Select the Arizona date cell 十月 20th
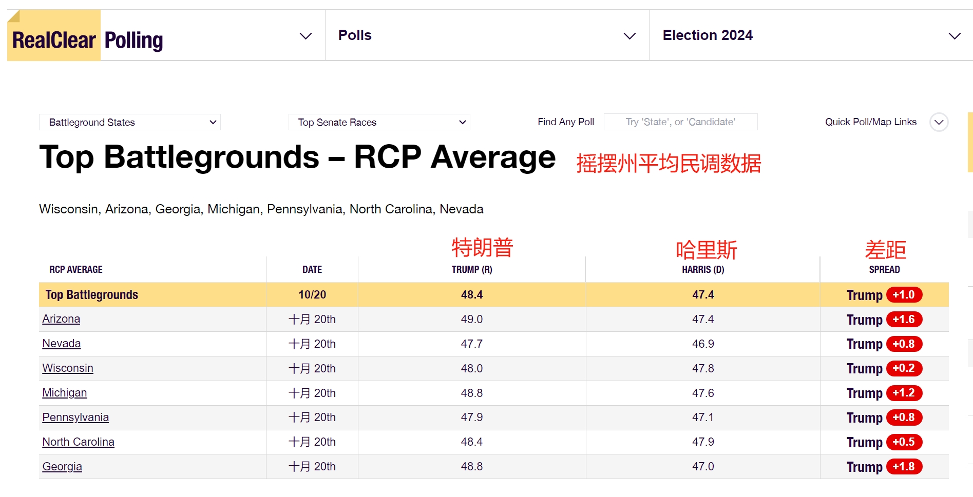The height and width of the screenshot is (497, 973). tap(312, 320)
